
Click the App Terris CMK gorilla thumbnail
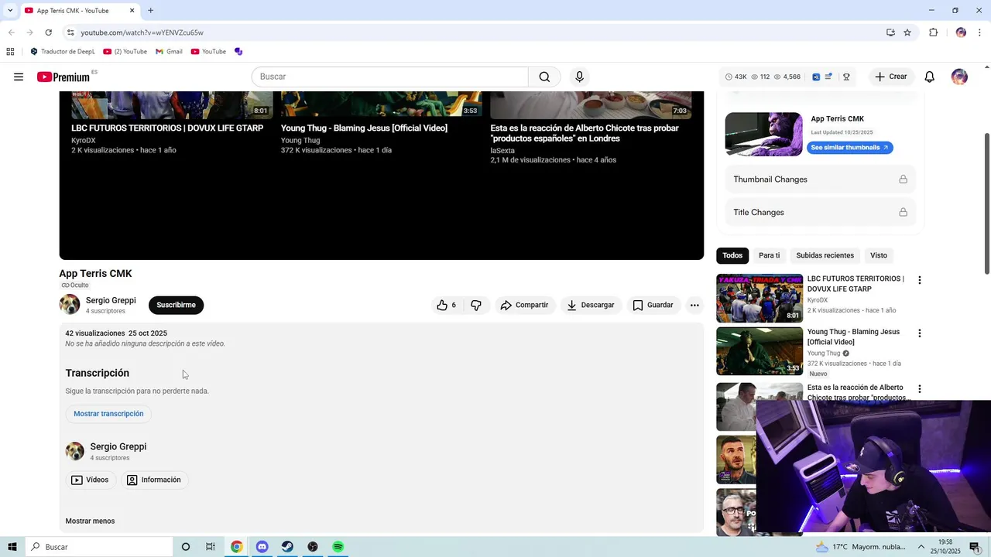point(763,135)
